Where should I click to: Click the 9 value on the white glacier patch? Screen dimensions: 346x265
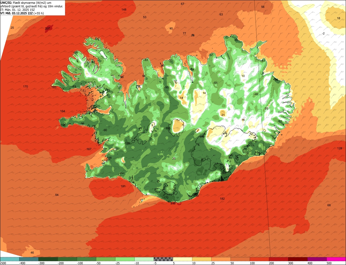click(153, 125)
